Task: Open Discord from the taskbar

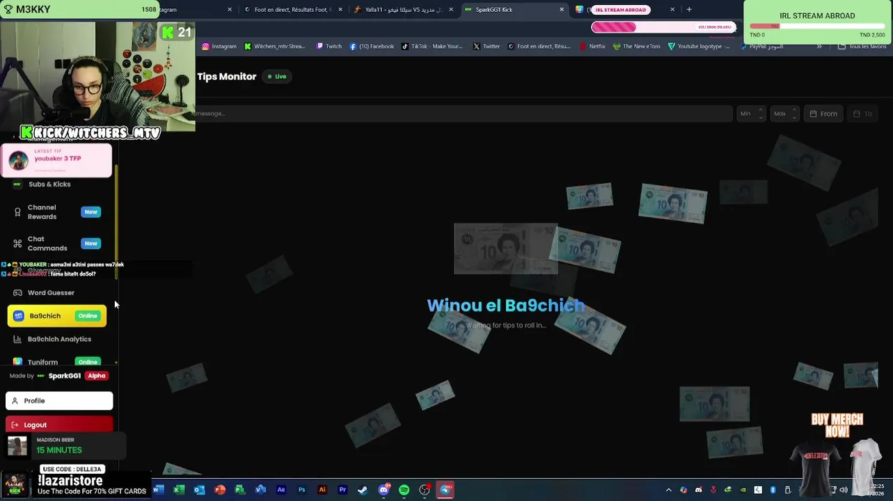Action: (x=384, y=490)
